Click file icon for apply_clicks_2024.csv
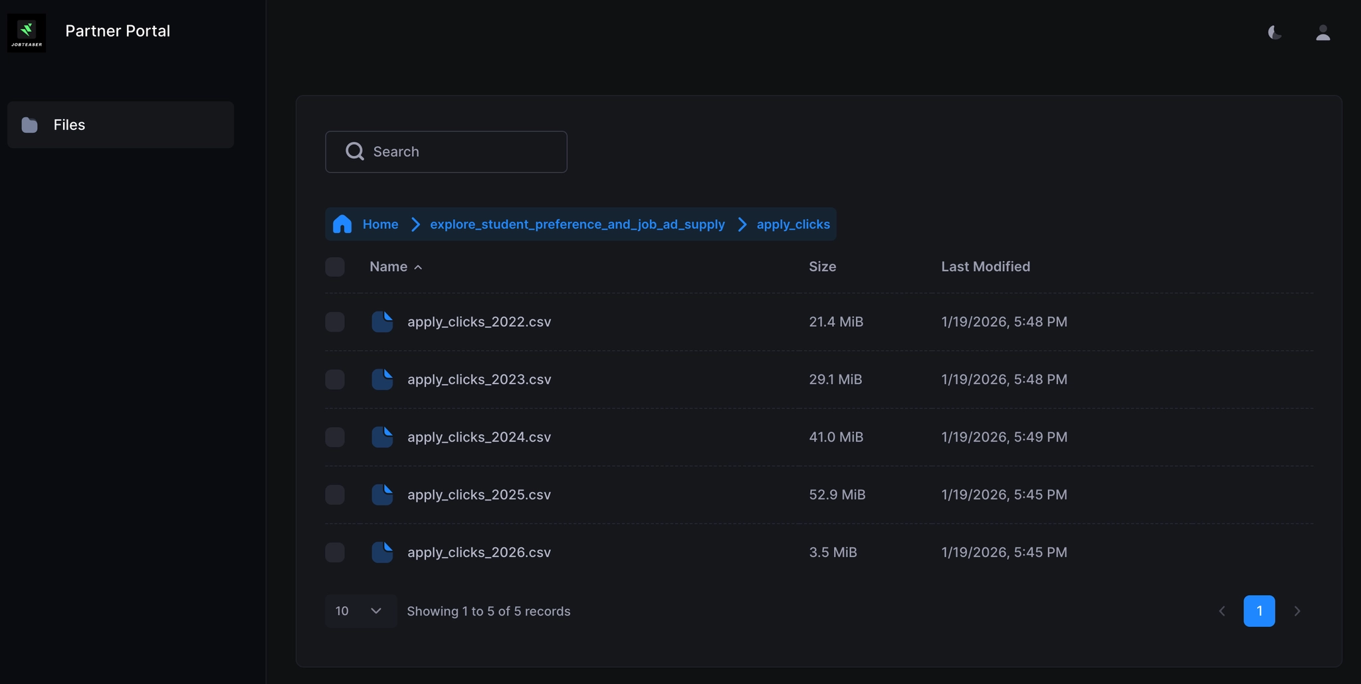Screen dimensions: 1361x684 tap(382, 437)
